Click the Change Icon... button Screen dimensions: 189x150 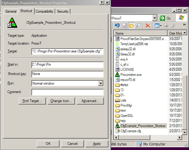tap(61, 101)
